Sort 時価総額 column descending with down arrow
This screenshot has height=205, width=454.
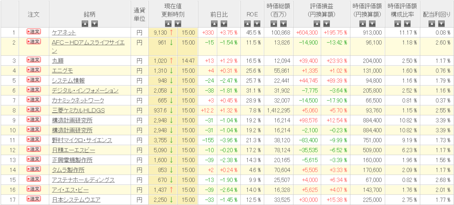283,23
